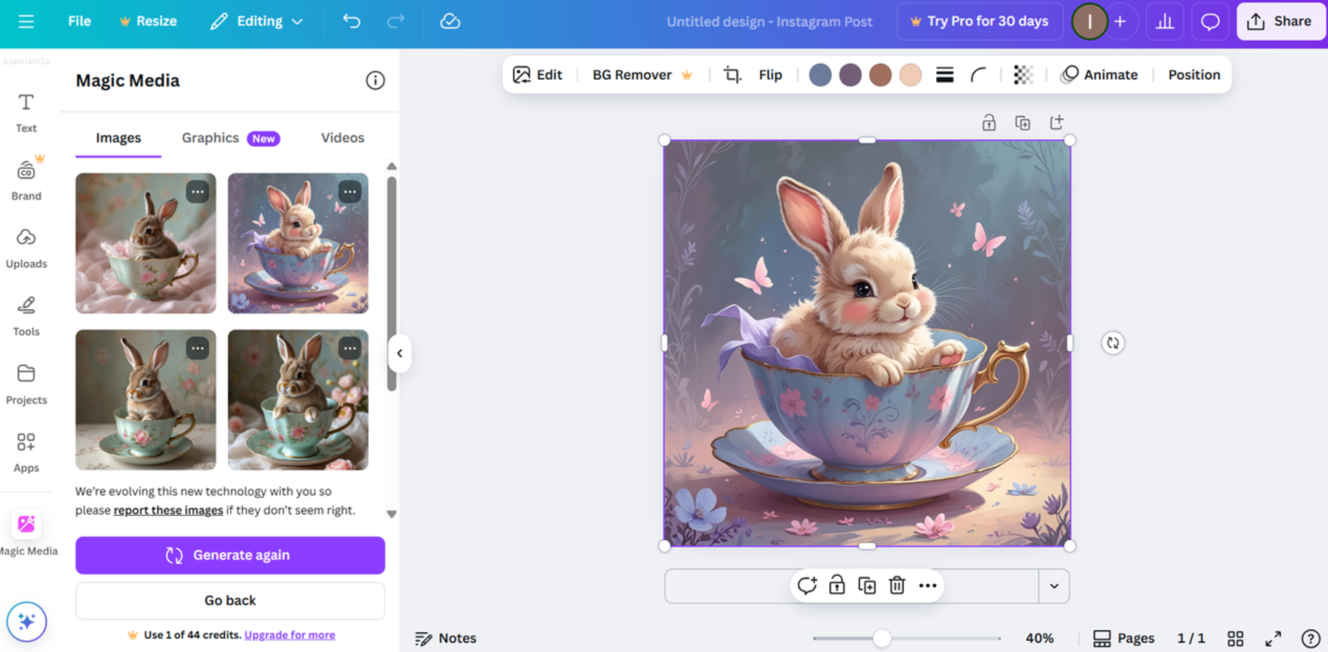Click the Upgrade for more link
This screenshot has height=652, width=1328.
[x=289, y=635]
